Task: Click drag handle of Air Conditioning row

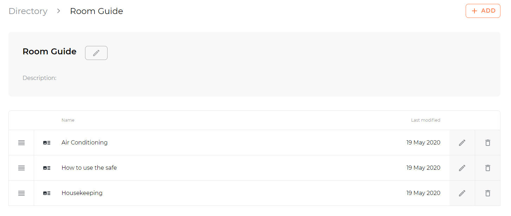Action: [21, 143]
